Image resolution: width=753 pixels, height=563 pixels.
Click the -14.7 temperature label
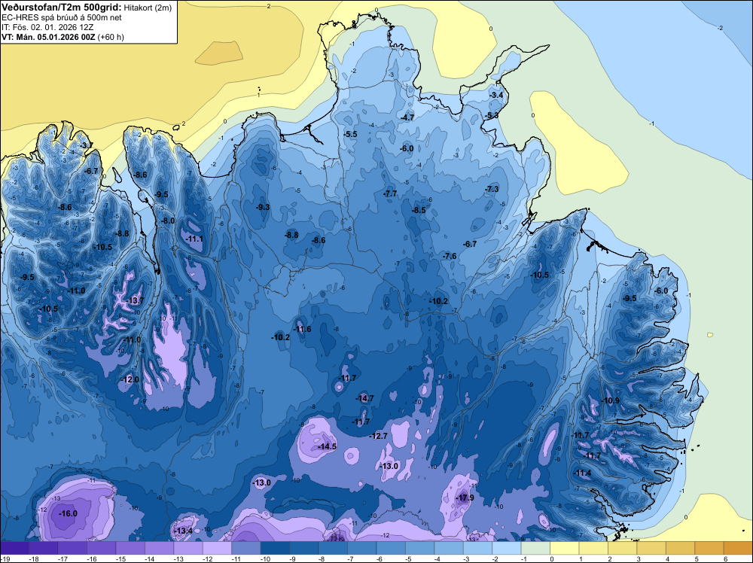coord(364,398)
